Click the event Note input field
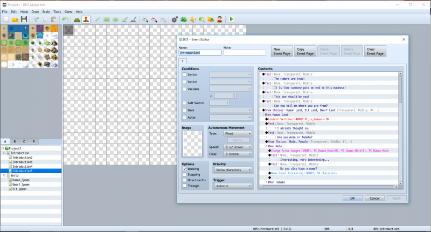 click(x=245, y=53)
